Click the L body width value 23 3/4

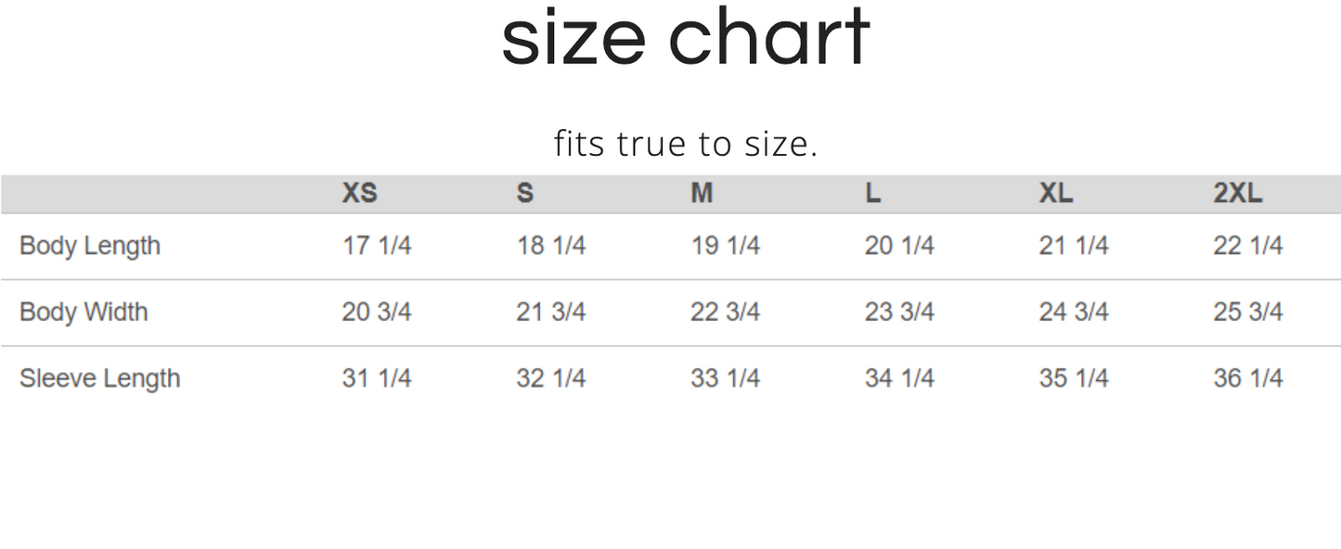click(x=899, y=312)
